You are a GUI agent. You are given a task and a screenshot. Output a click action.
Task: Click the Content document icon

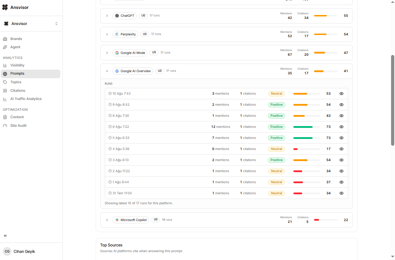[5, 117]
